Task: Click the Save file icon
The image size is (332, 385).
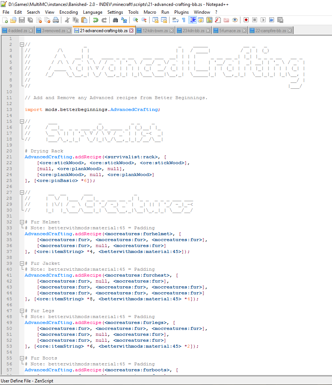Action: click(x=22, y=20)
